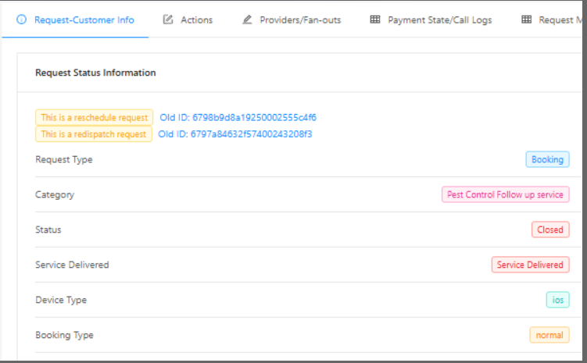
Task: Click the blue Booking tag
Action: point(547,159)
